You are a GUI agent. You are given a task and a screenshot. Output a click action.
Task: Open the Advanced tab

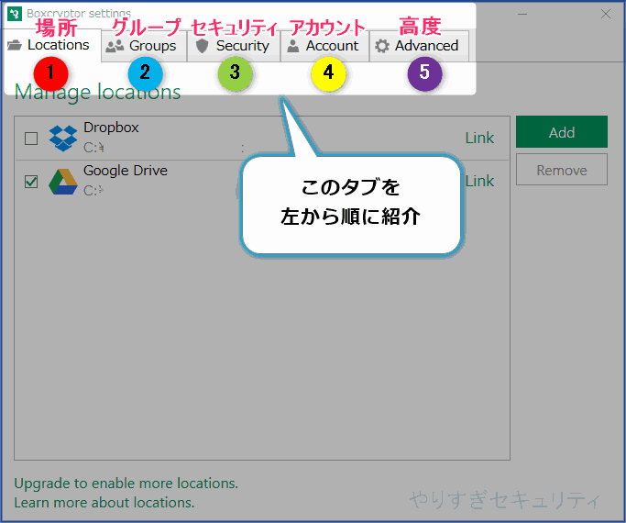(x=419, y=46)
